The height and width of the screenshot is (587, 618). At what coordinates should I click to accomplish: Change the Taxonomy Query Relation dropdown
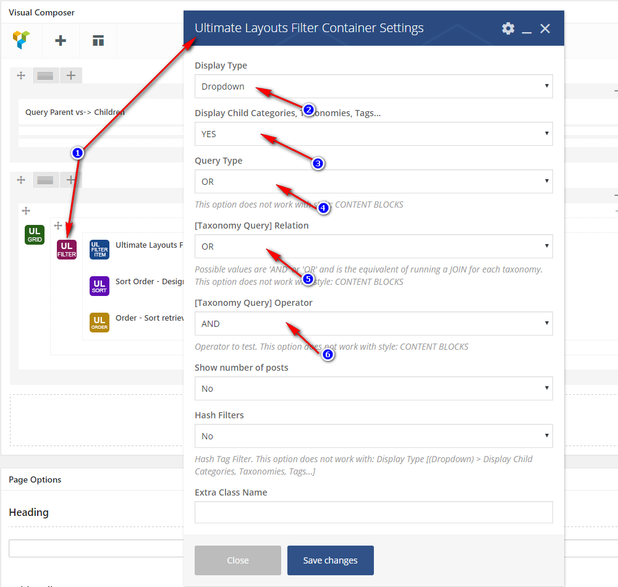tap(373, 247)
